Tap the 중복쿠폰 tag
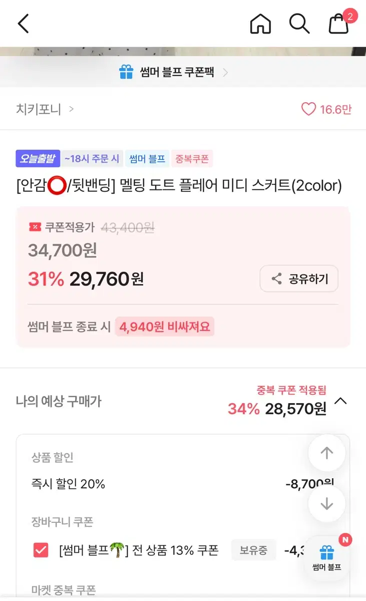Screen dimensions: 366x601 [192, 159]
